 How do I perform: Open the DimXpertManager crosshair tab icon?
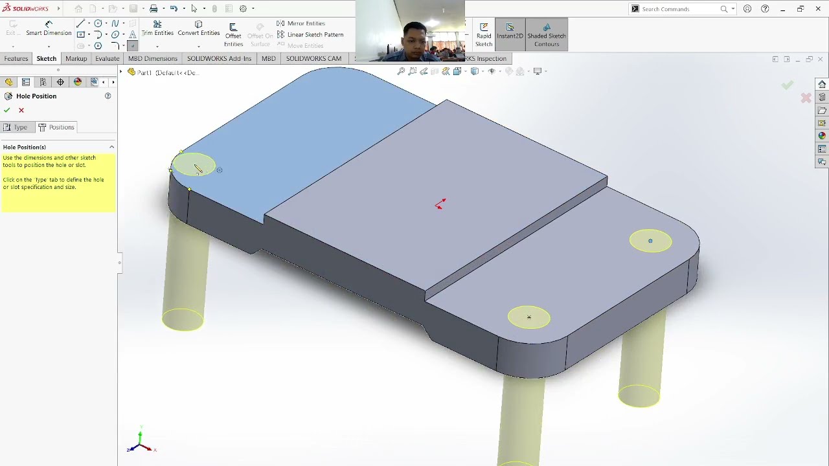coord(60,82)
